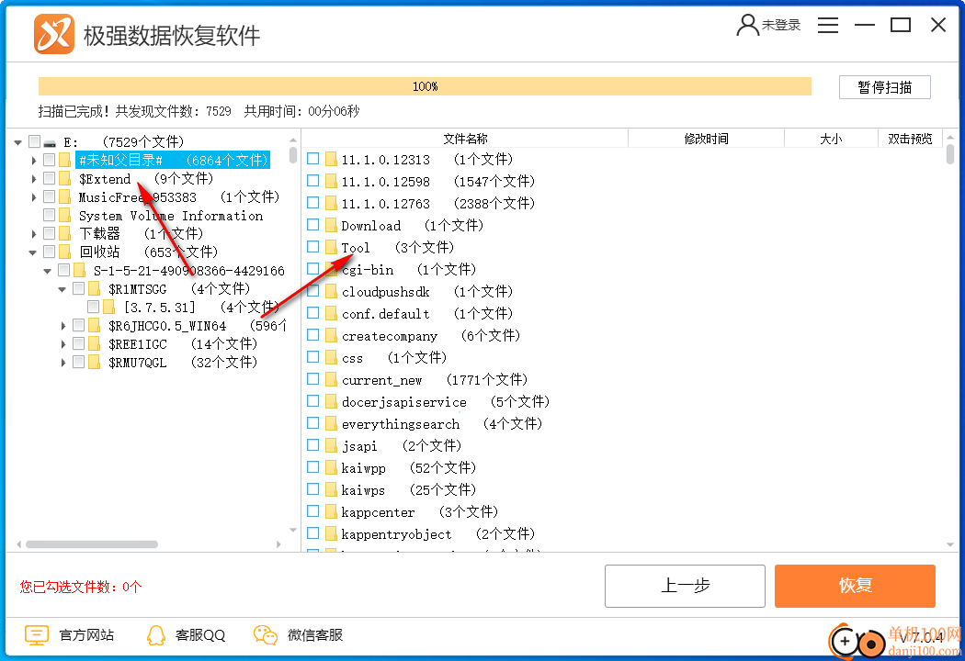
Task: Click folder icon beside $Extend
Action: [65, 179]
